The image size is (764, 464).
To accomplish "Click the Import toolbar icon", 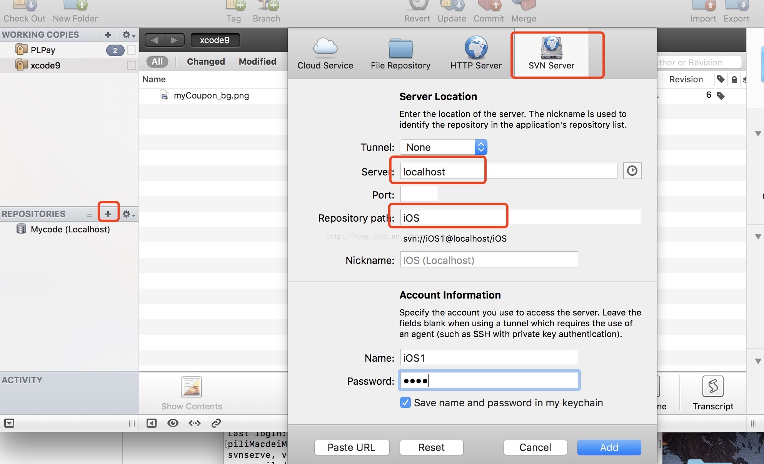I will (704, 5).
